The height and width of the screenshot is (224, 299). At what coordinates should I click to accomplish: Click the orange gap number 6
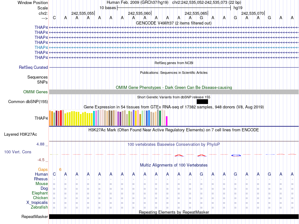pos(60,169)
